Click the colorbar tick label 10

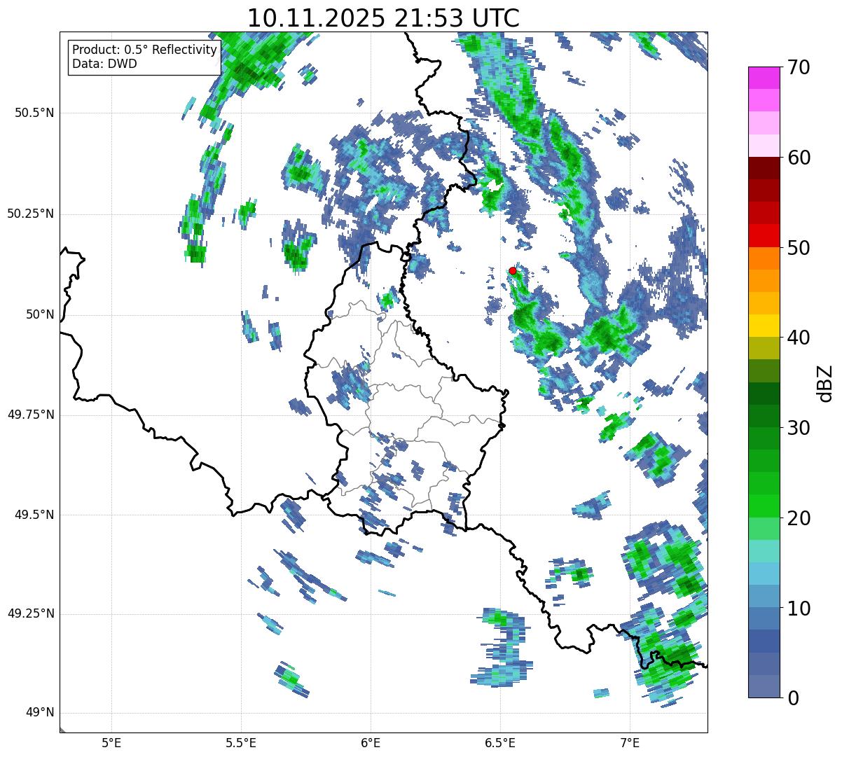pos(799,608)
